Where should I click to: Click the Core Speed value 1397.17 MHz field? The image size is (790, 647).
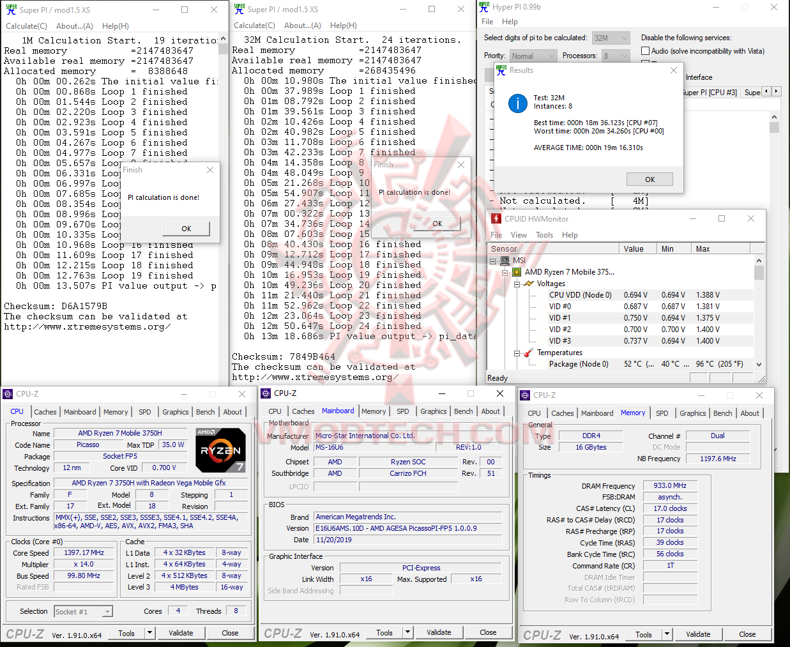click(84, 553)
